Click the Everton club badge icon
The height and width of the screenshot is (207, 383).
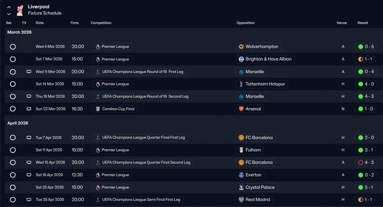[x=241, y=175]
